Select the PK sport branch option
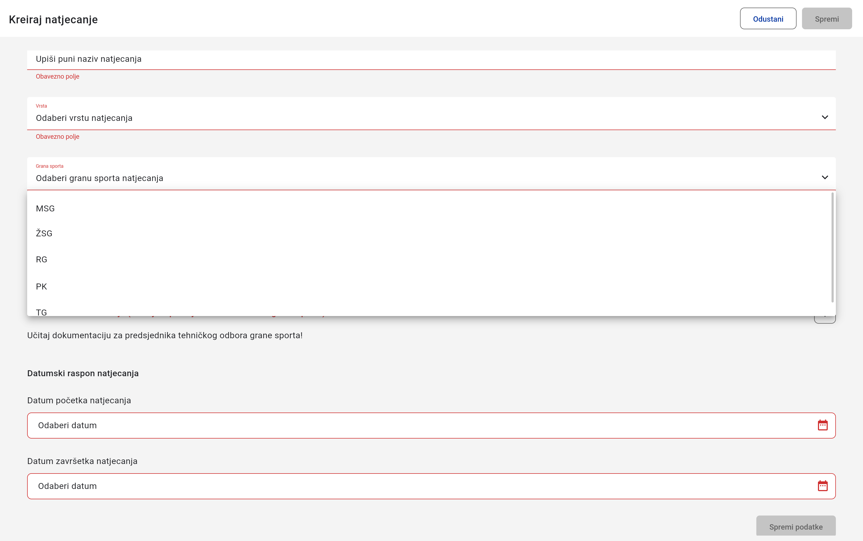This screenshot has width=863, height=541. (x=42, y=286)
